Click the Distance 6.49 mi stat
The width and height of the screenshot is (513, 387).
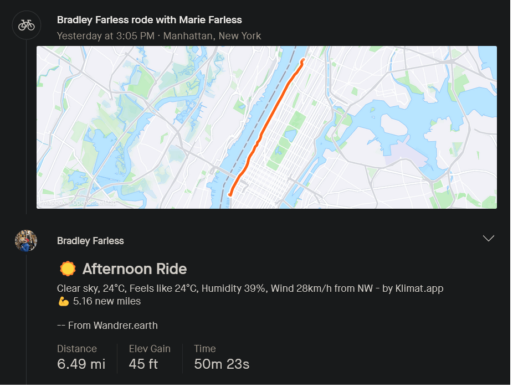pos(81,357)
